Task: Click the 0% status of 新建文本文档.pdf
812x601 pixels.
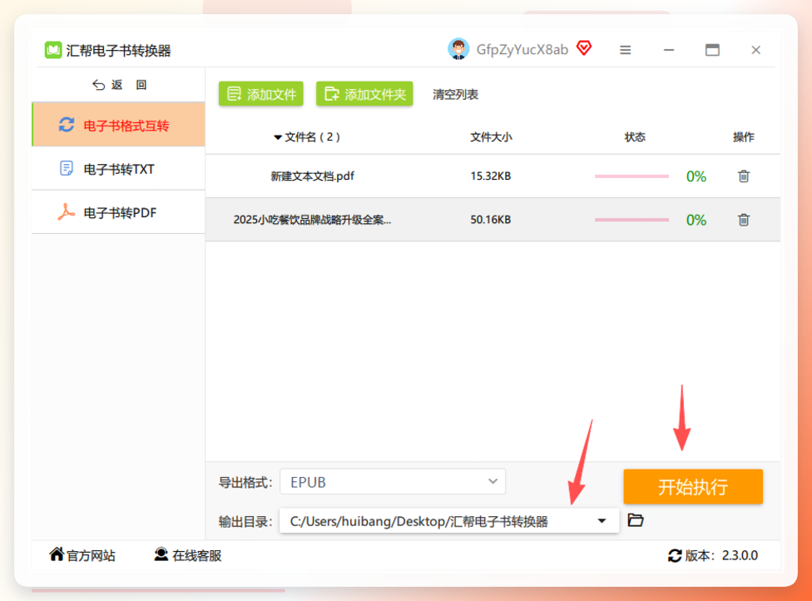Action: (696, 176)
